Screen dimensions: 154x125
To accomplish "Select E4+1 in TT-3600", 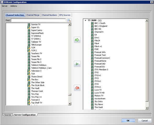I will pyautogui.click(x=97, y=38).
